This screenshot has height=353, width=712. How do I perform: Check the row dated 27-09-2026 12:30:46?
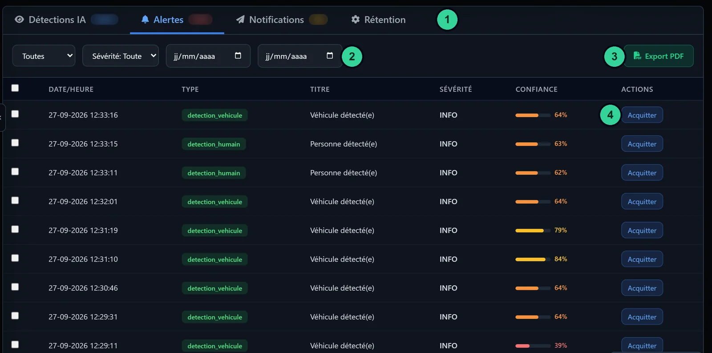(x=15, y=287)
